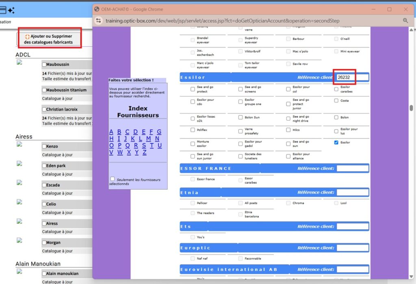
Task: Check the See and go protect checkbox
Action: (193, 89)
